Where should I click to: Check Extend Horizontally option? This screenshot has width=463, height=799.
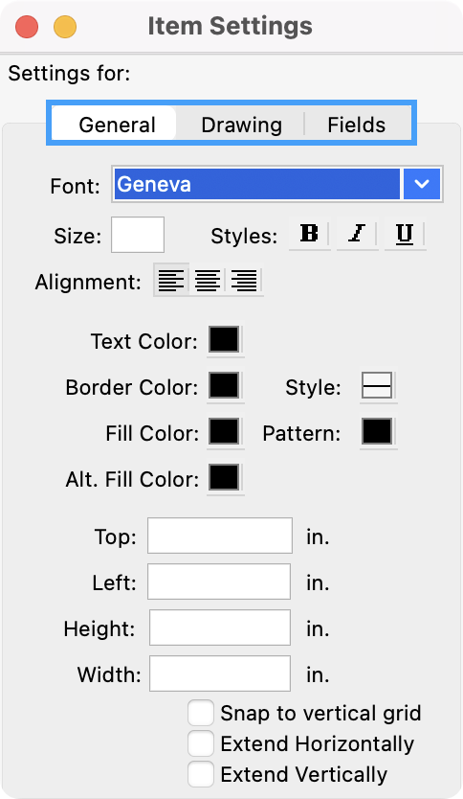point(201,743)
